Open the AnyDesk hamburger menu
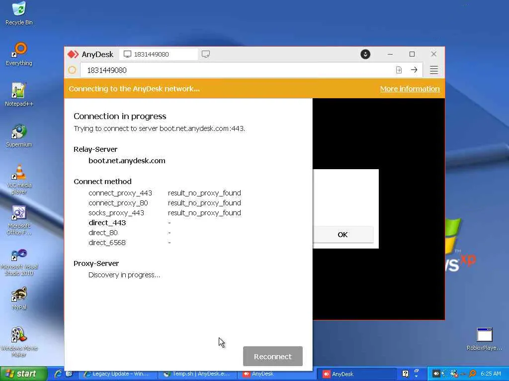This screenshot has height=381, width=509. [x=433, y=70]
